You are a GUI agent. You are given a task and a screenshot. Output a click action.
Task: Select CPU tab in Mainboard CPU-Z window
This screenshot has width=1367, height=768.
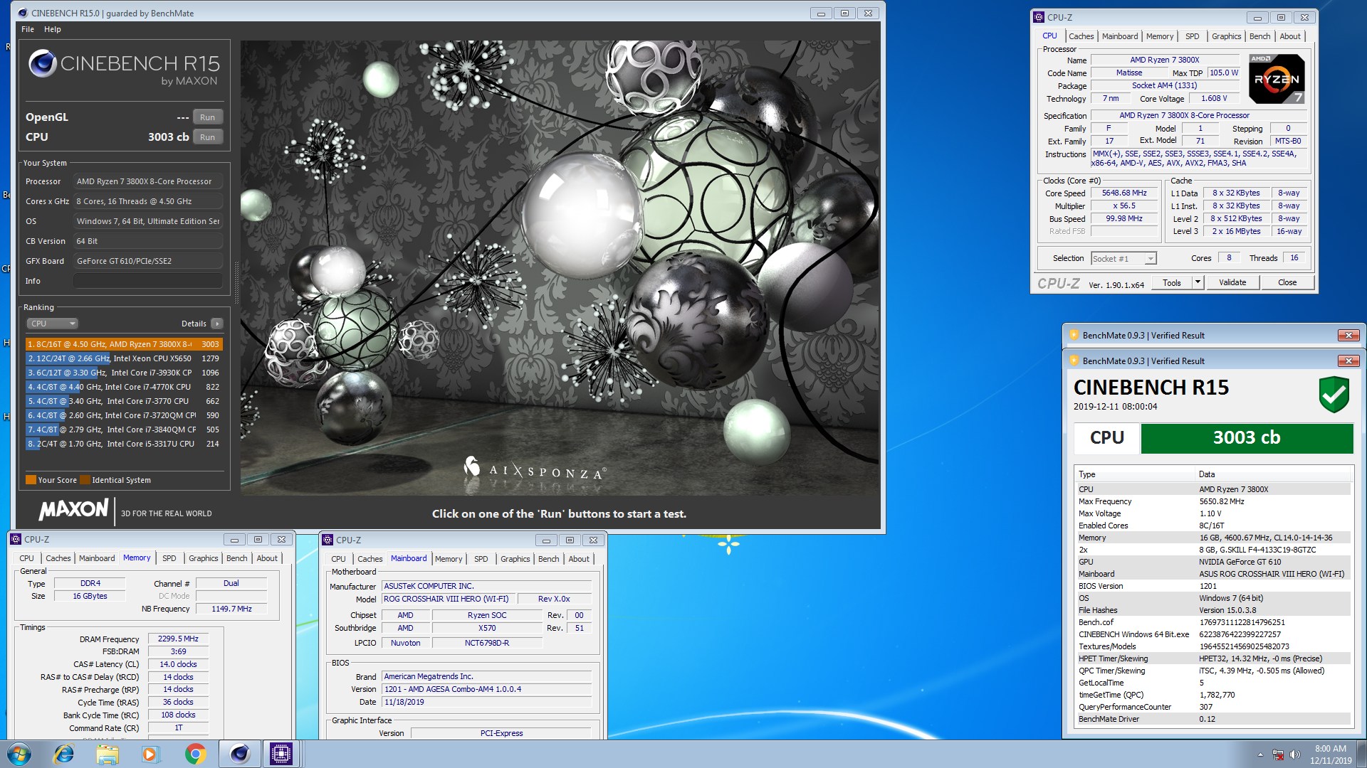[x=338, y=559]
